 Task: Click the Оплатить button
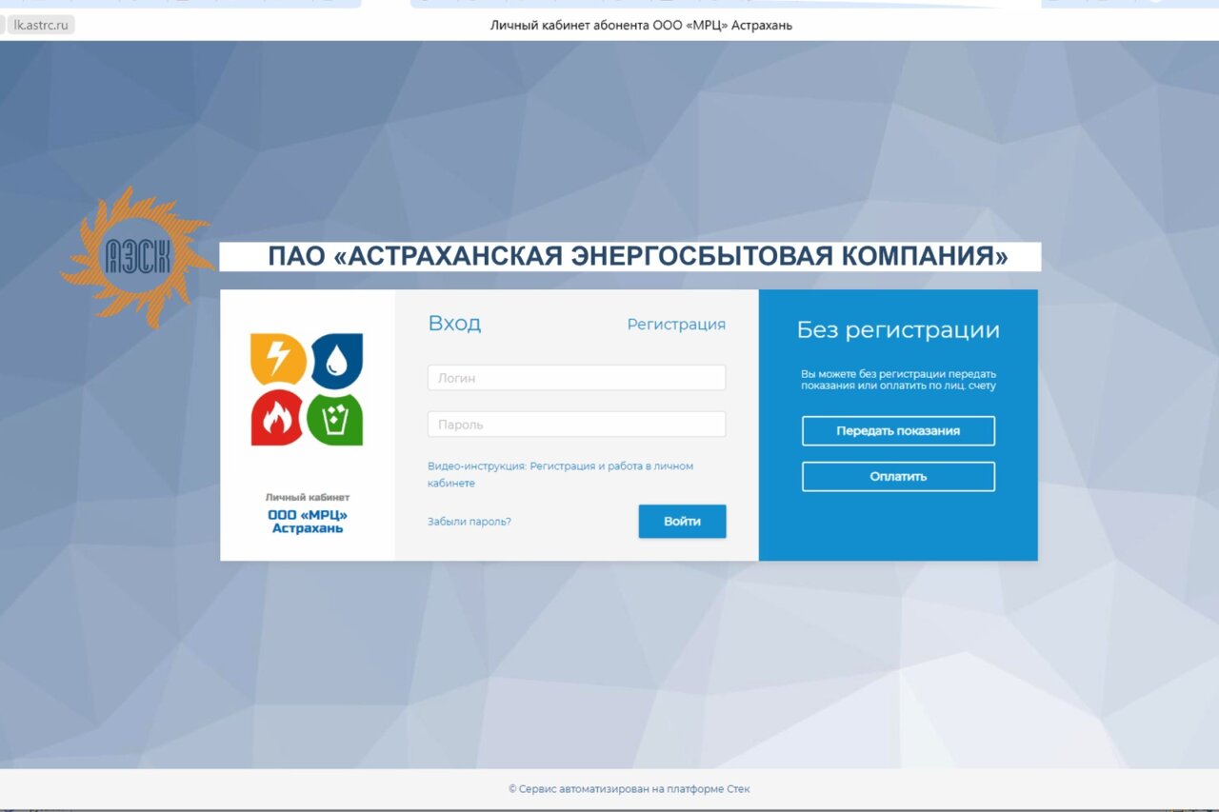click(x=898, y=477)
